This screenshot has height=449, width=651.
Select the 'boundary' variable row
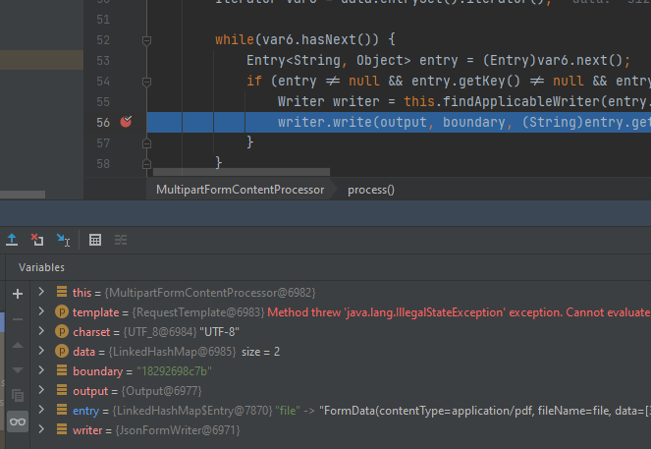137,370
